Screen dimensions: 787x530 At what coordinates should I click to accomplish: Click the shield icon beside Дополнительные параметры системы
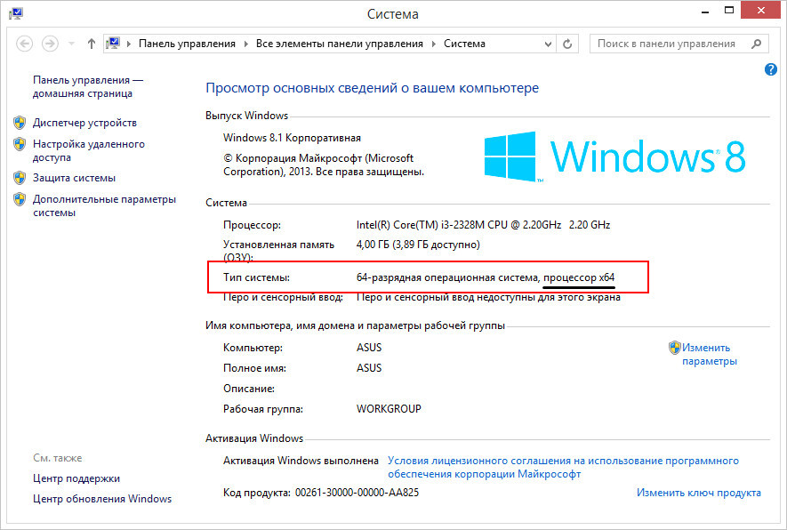coord(20,199)
